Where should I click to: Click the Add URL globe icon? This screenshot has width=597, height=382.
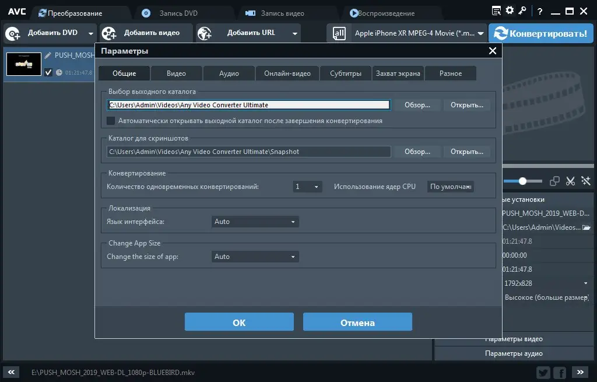point(205,33)
